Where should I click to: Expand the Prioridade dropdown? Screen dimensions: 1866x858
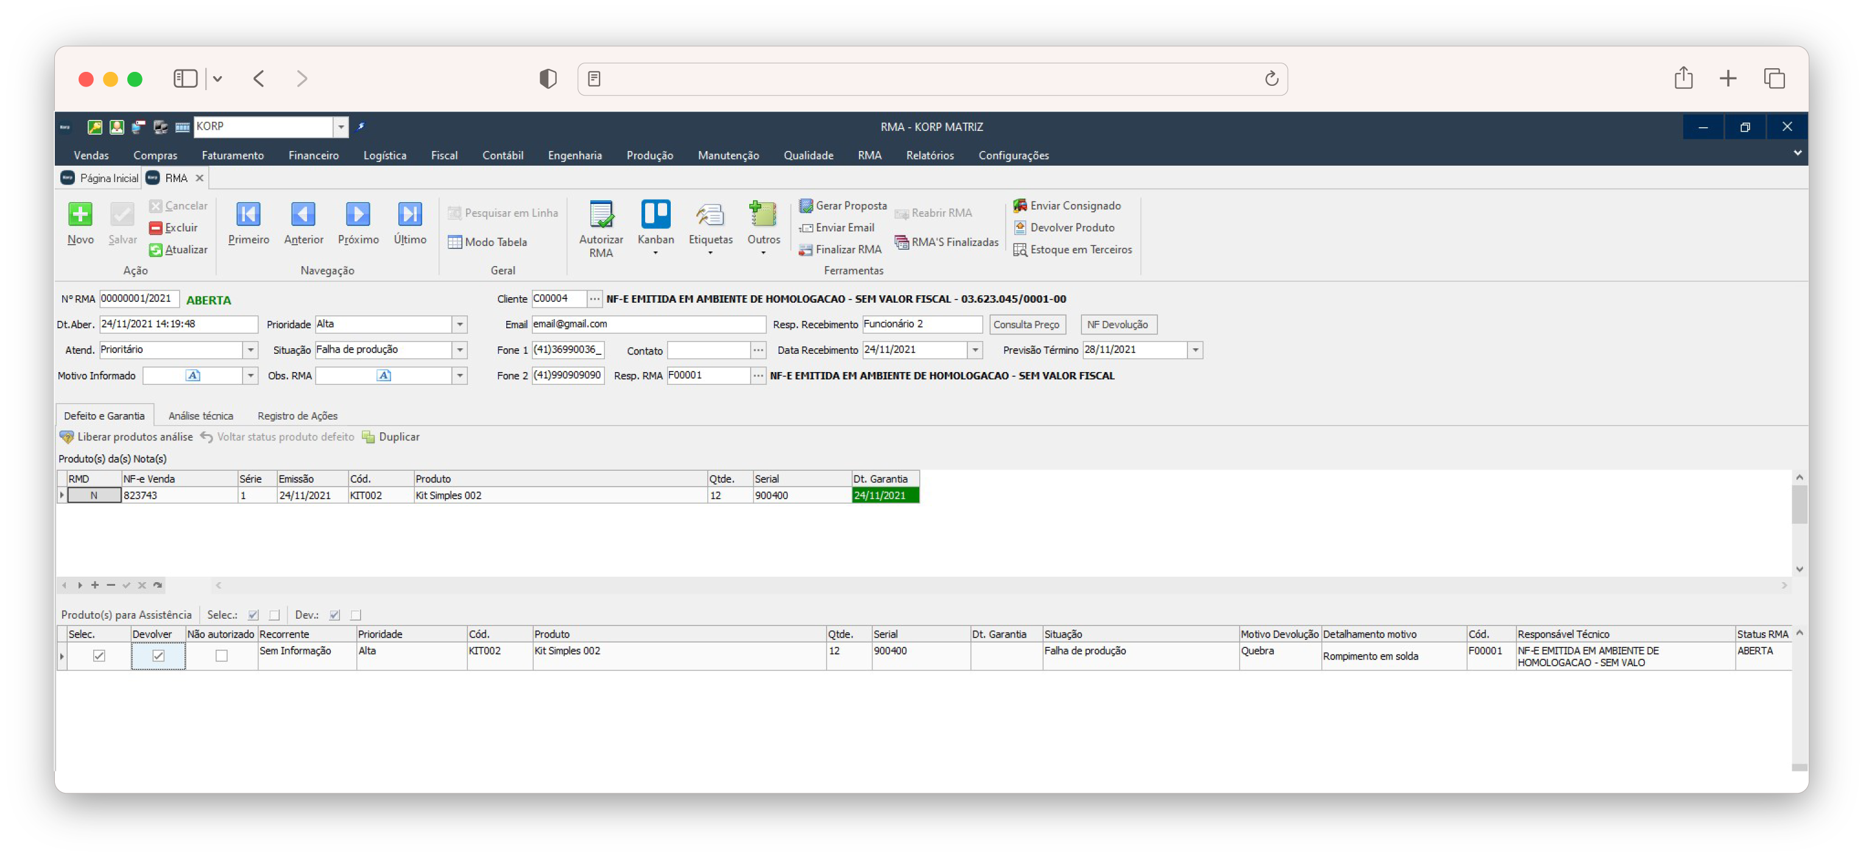(x=460, y=325)
